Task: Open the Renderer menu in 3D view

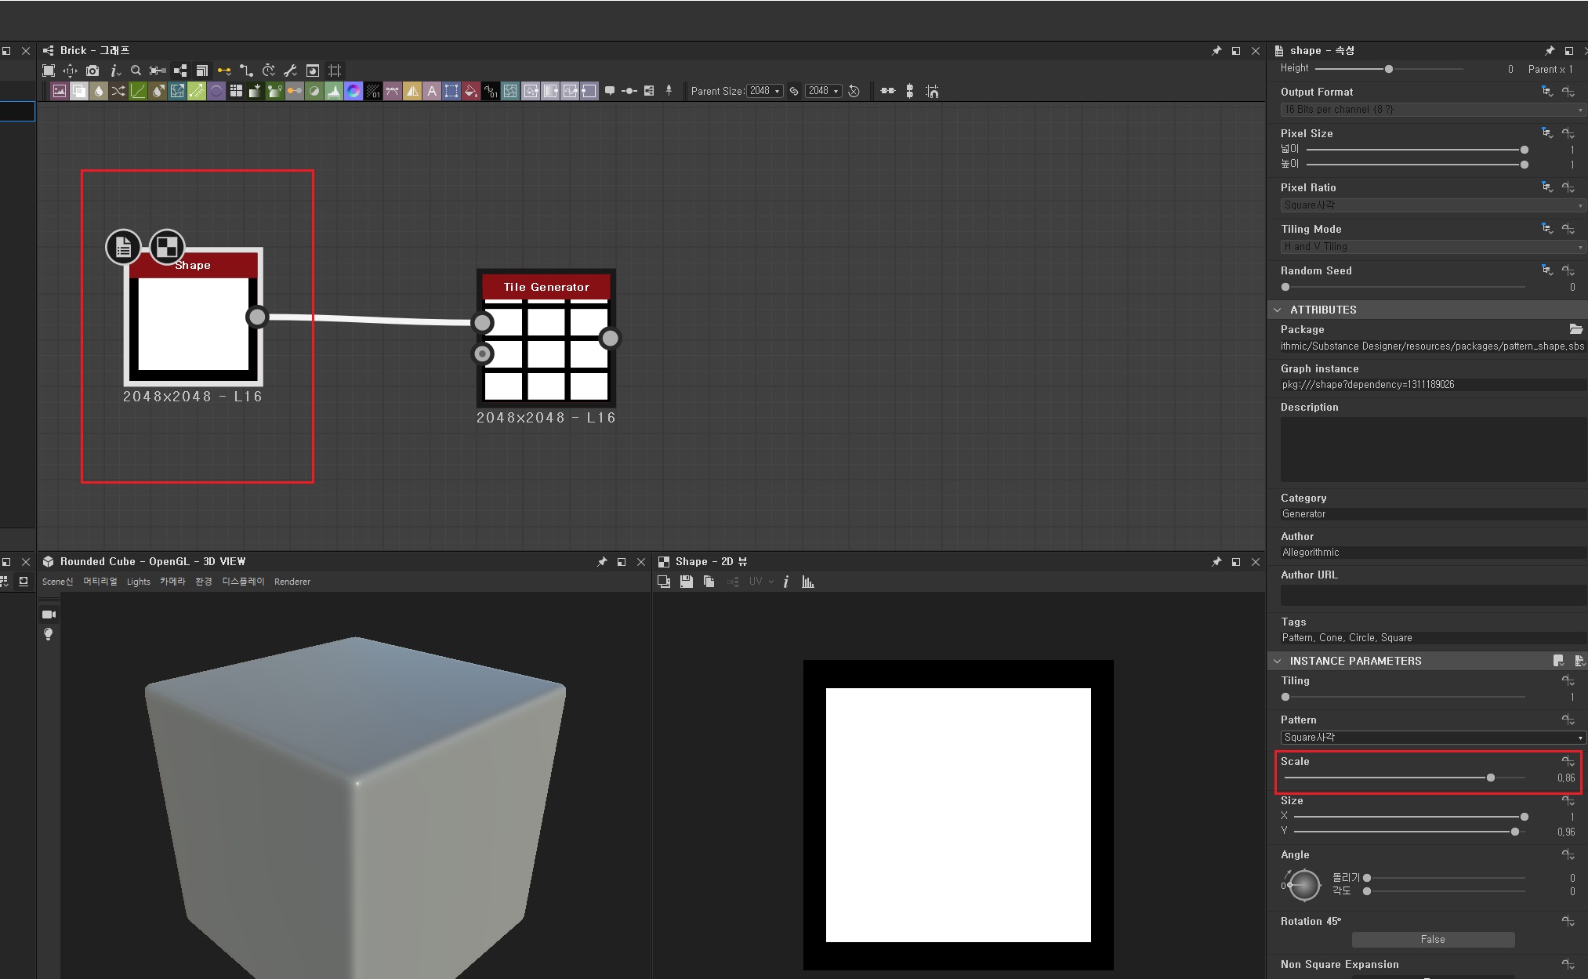Action: (x=292, y=582)
